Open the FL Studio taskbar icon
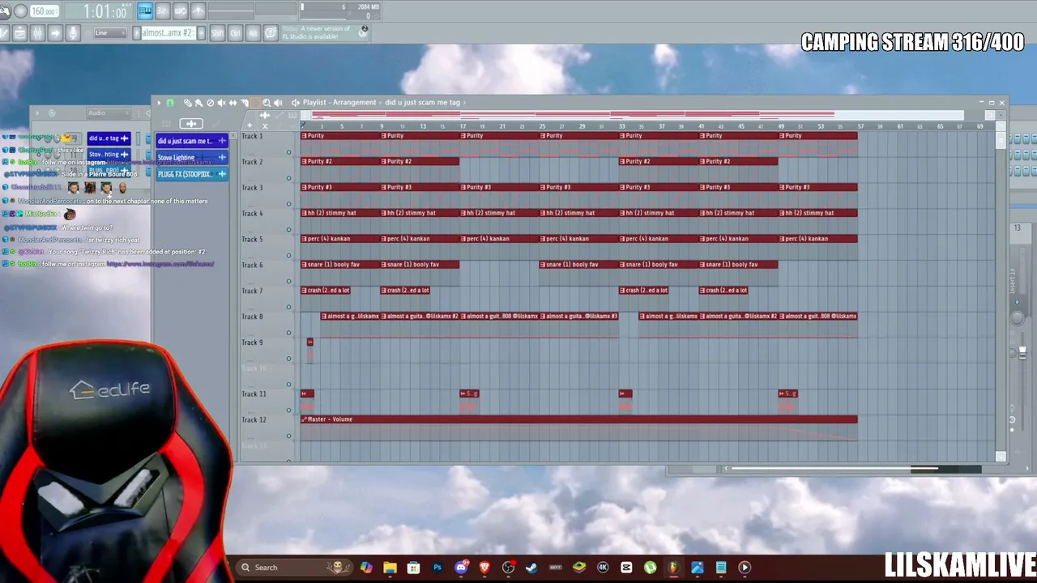The image size is (1037, 583). point(673,568)
